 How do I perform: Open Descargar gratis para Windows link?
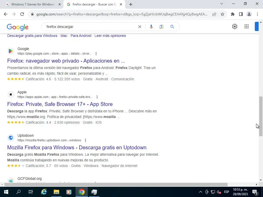pos(32,36)
